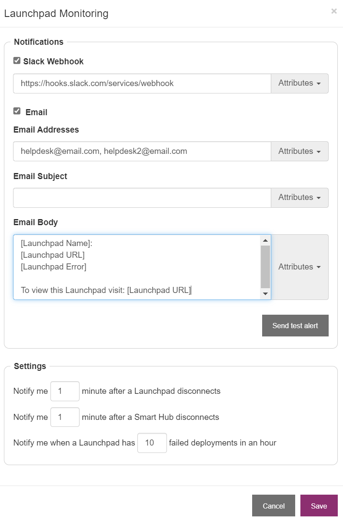Image resolution: width=343 pixels, height=519 pixels.
Task: Save the Launchpad Monitoring settings
Action: pyautogui.click(x=319, y=506)
